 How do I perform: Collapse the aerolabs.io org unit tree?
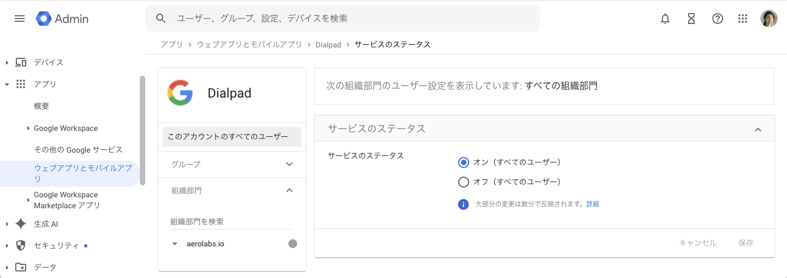pyautogui.click(x=175, y=244)
